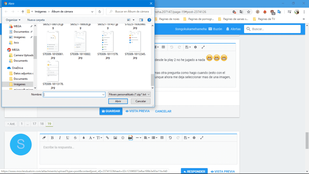Click the Google Translate icon in address bar
This screenshot has width=309, height=174.
point(241,12)
